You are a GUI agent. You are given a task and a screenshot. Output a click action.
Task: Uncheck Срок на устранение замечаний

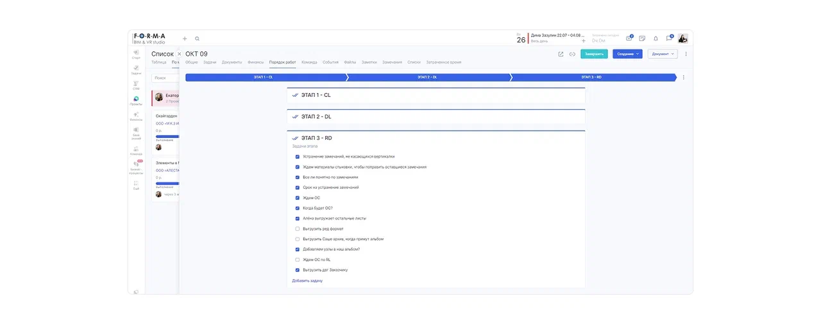[x=298, y=187]
